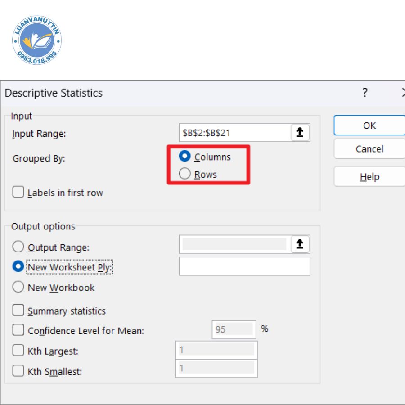Viewport: 405px width, 405px height.
Task: Tick the Summary statistics checkbox
Action: tap(18, 310)
